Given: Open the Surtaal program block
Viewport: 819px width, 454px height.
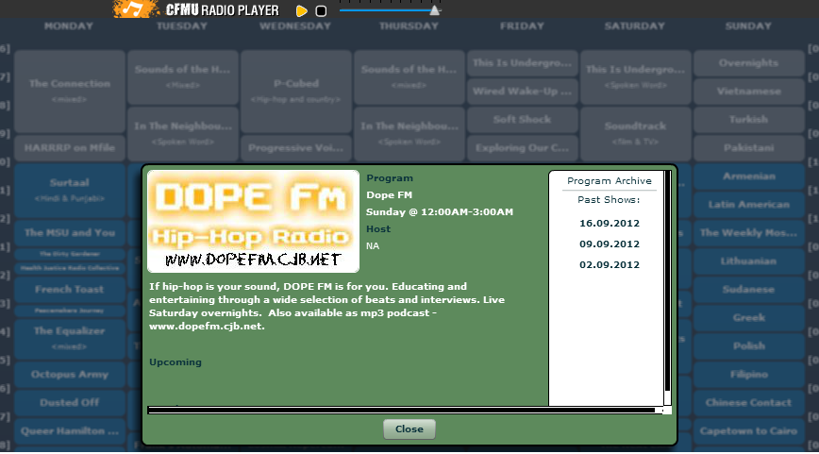Looking at the screenshot, I should tap(70, 190).
